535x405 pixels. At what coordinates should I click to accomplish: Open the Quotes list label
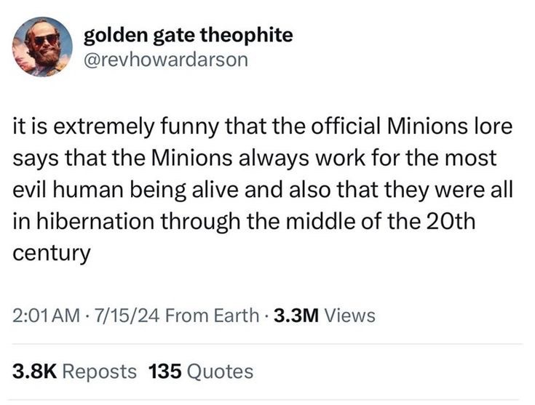(220, 372)
